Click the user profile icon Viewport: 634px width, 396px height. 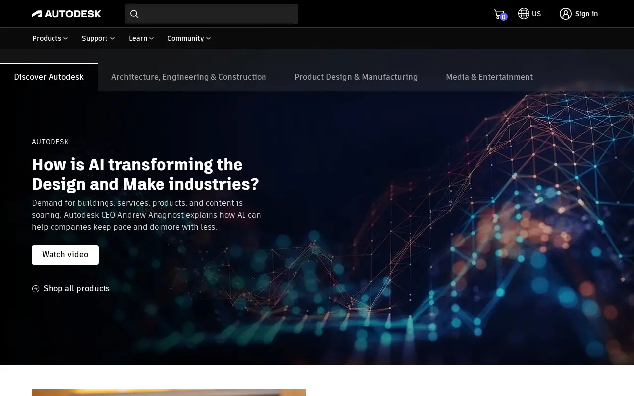(x=566, y=14)
